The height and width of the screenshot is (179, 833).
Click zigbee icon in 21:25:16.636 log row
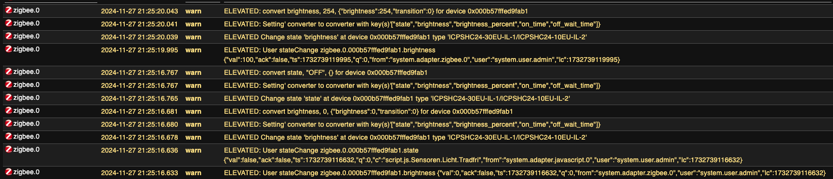click(8, 149)
